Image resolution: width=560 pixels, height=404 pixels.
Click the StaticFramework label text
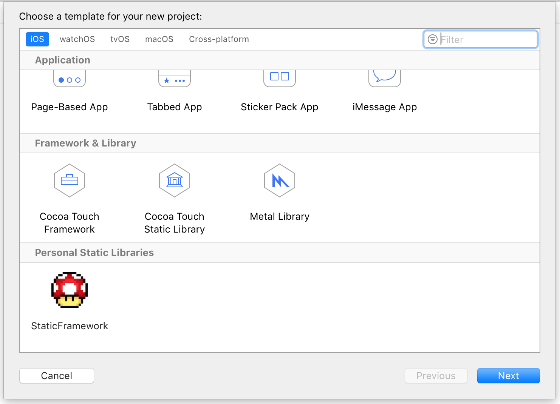(70, 326)
